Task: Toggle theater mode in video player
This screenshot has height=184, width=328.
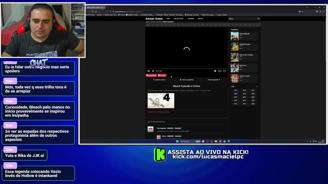Action: [x=220, y=71]
